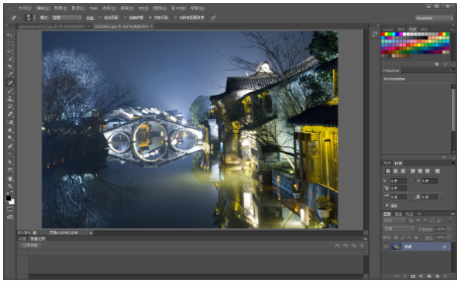Select the Crop tool
The width and height of the screenshot is (461, 284).
coord(10,67)
